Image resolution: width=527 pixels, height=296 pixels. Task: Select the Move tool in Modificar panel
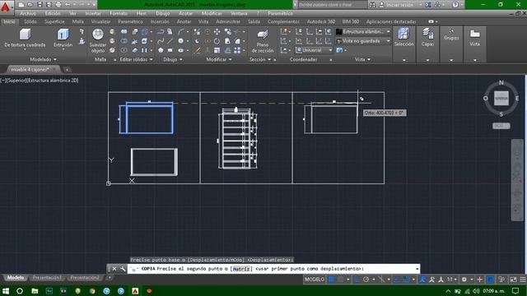coord(217,31)
